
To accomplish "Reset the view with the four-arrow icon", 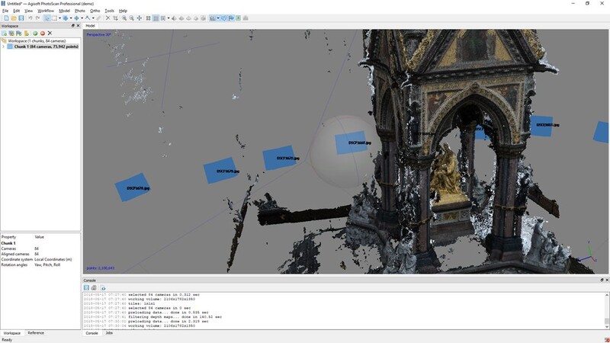I will pos(140,18).
